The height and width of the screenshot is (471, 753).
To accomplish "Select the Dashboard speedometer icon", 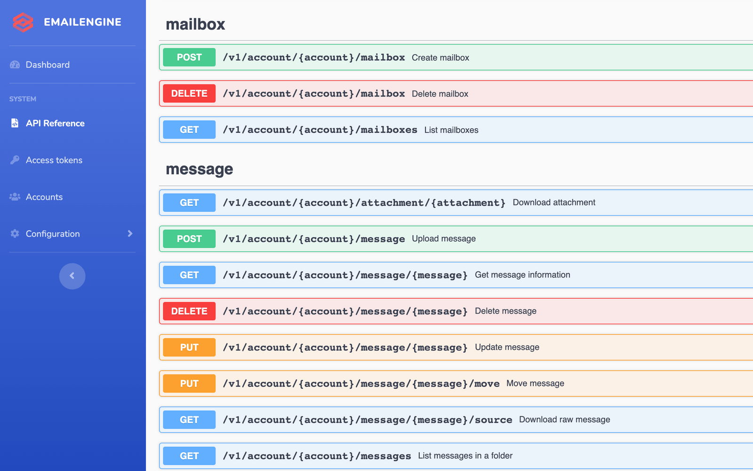I will [x=15, y=65].
